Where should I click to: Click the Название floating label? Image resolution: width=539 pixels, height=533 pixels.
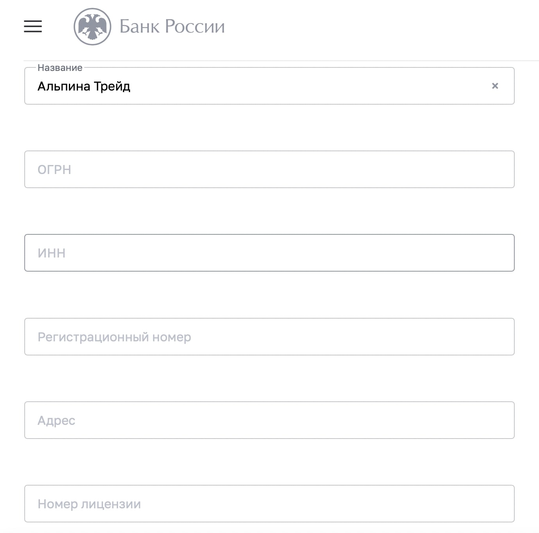(x=60, y=68)
